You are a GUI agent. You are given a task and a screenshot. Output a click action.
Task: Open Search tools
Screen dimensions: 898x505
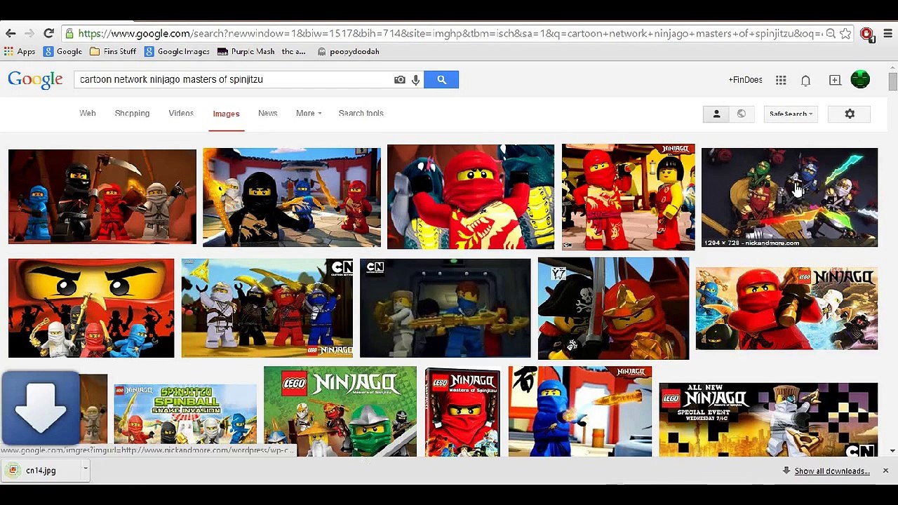361,113
